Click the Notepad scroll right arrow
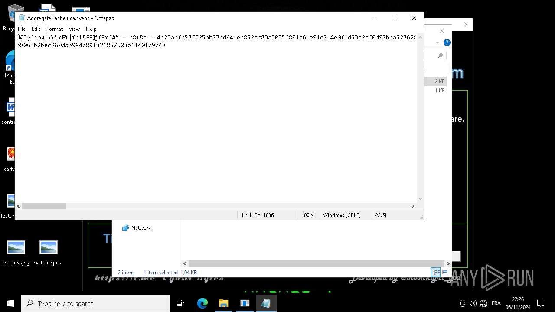Screen dimensions: 555x312 click(413, 206)
